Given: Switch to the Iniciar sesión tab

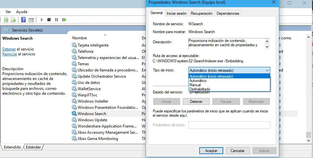Looking at the screenshot, I should click(x=177, y=13).
